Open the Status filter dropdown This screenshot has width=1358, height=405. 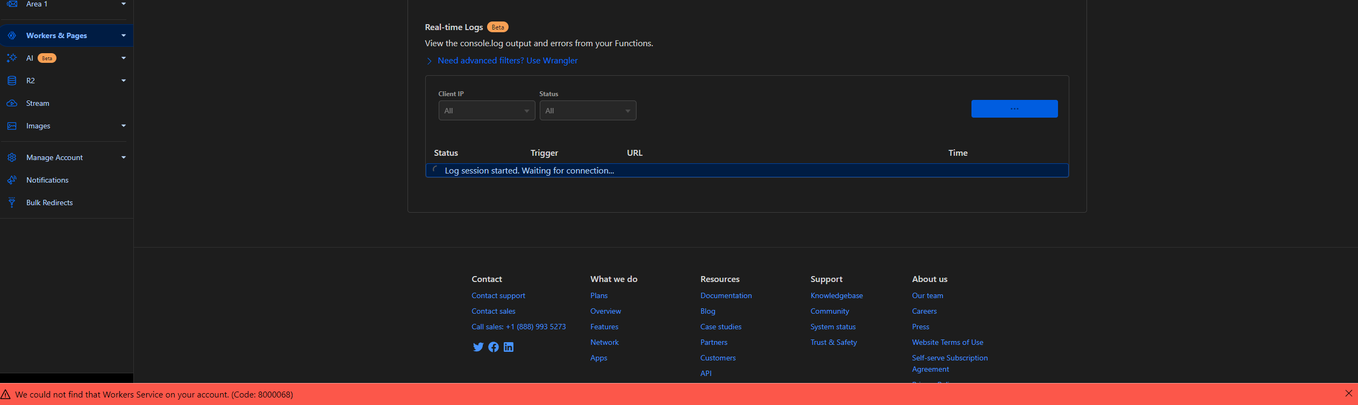point(588,111)
